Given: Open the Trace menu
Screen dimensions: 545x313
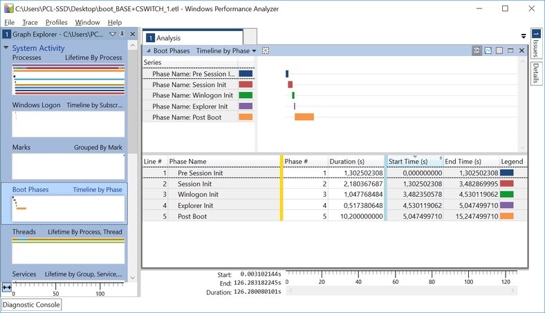Looking at the screenshot, I should (30, 22).
